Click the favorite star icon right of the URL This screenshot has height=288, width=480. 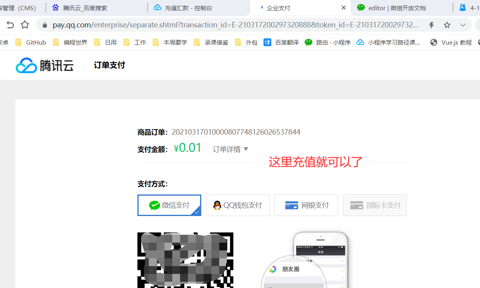tap(447, 25)
